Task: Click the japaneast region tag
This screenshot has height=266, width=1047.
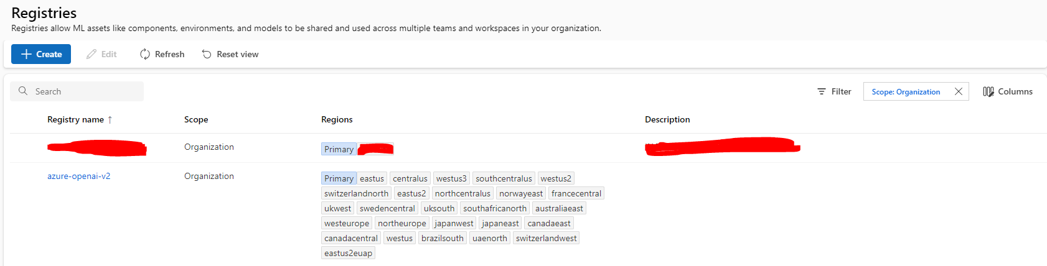Action: point(500,223)
